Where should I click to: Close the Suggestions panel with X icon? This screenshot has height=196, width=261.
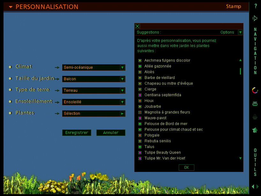[138, 26]
